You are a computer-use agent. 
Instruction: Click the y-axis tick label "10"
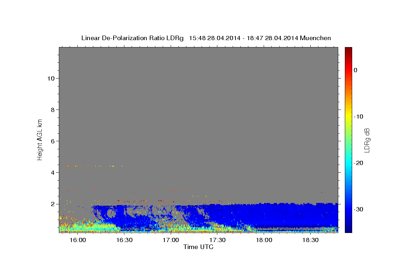(50, 78)
